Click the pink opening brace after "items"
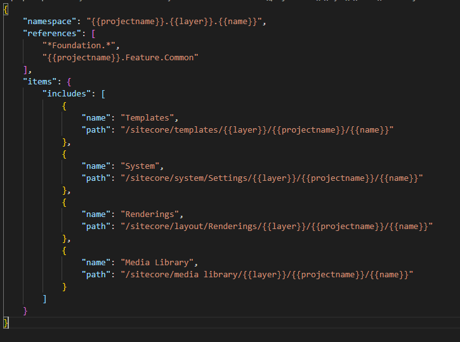This screenshot has width=460, height=342. 69,82
